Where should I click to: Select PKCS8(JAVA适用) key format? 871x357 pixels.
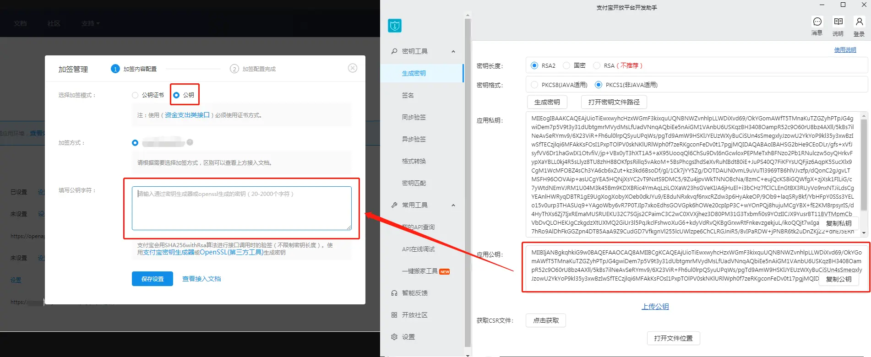[534, 85]
